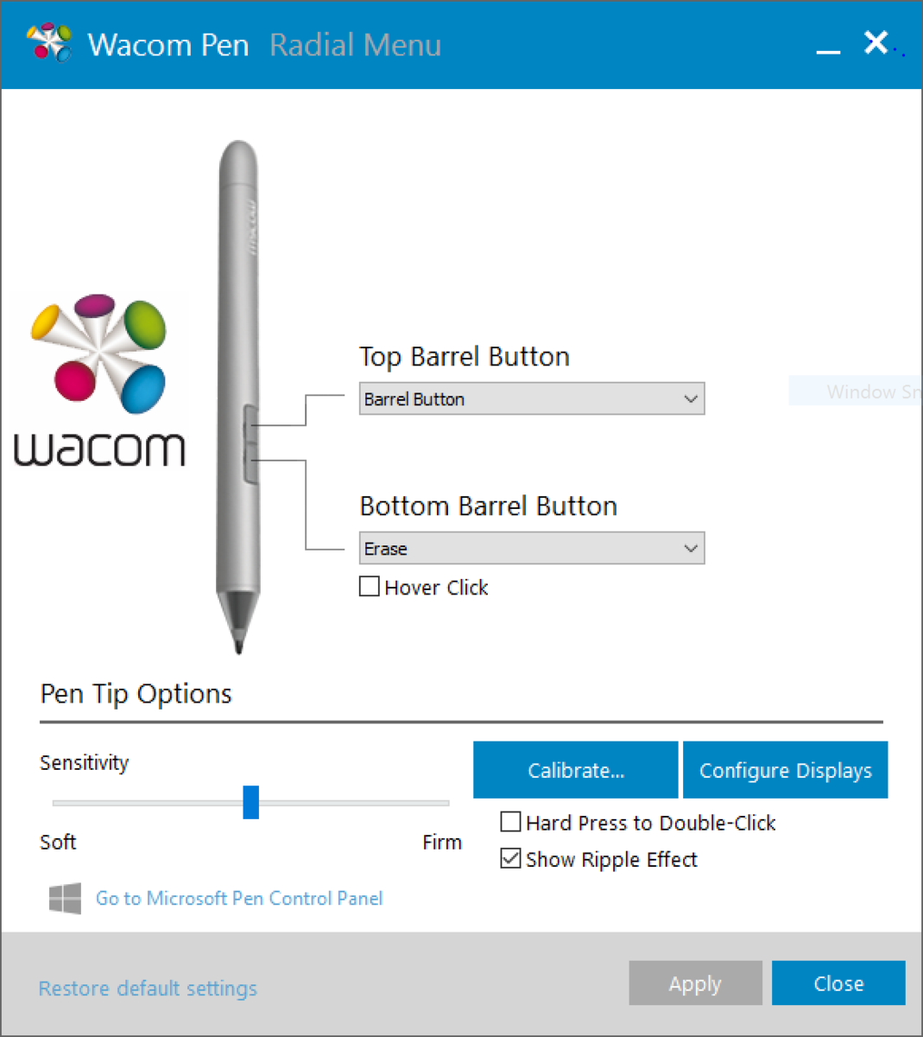Click Restore default settings link

148,989
